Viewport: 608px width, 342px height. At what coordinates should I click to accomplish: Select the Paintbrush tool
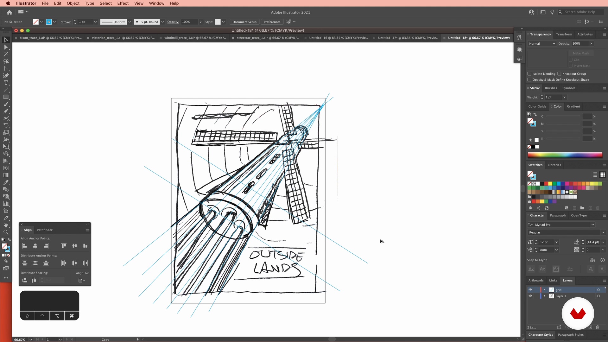6,104
